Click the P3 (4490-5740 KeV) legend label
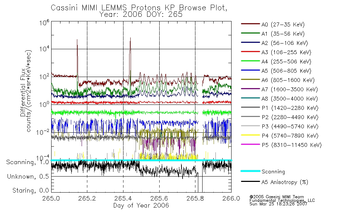 pos(290,127)
